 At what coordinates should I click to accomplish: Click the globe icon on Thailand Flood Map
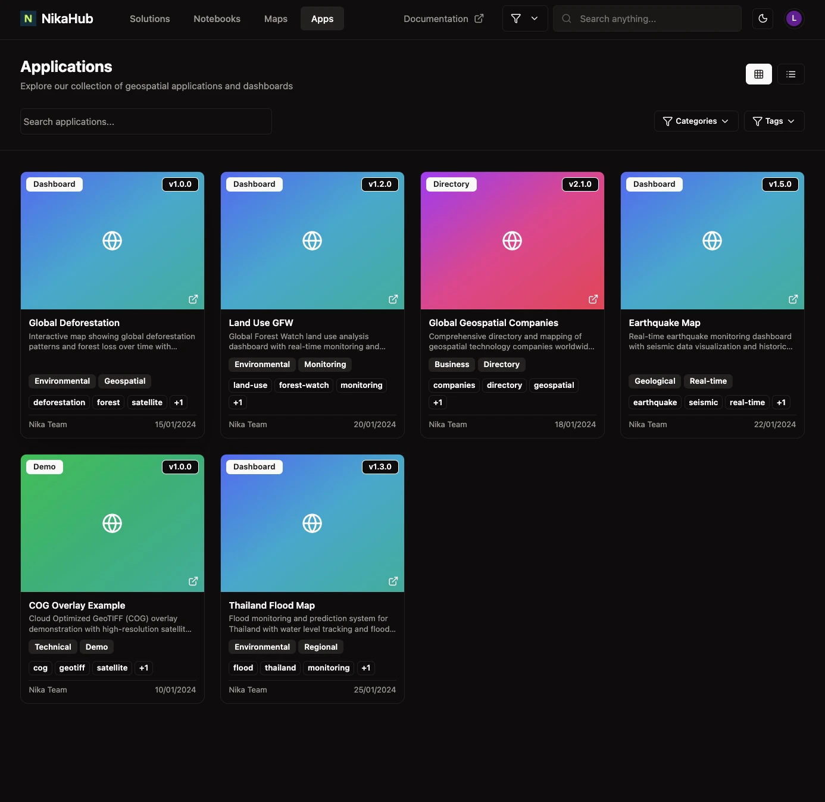click(312, 524)
